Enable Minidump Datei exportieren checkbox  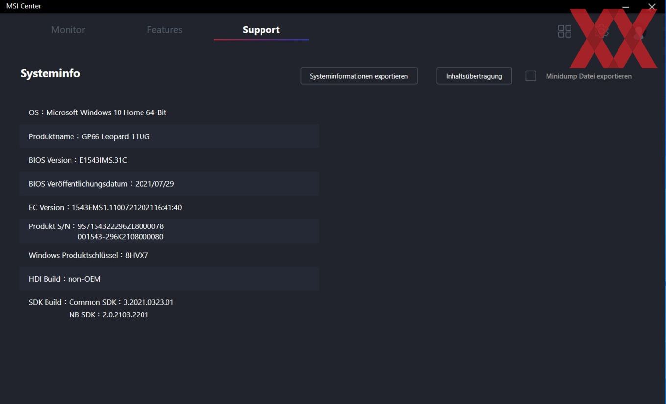coord(531,76)
